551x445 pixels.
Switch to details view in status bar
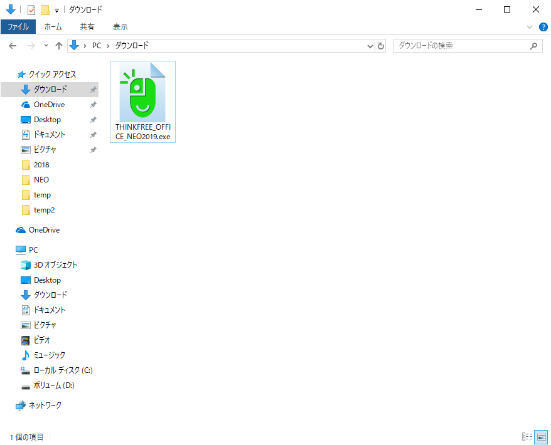click(527, 437)
